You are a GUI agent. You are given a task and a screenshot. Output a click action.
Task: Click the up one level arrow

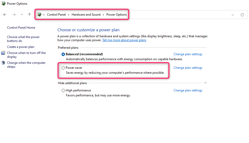pos(29,15)
